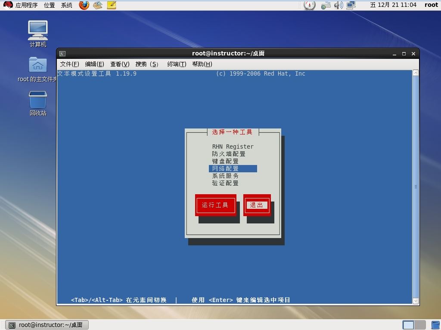Click the date and time clock
This screenshot has width=441, height=330.
click(x=393, y=5)
